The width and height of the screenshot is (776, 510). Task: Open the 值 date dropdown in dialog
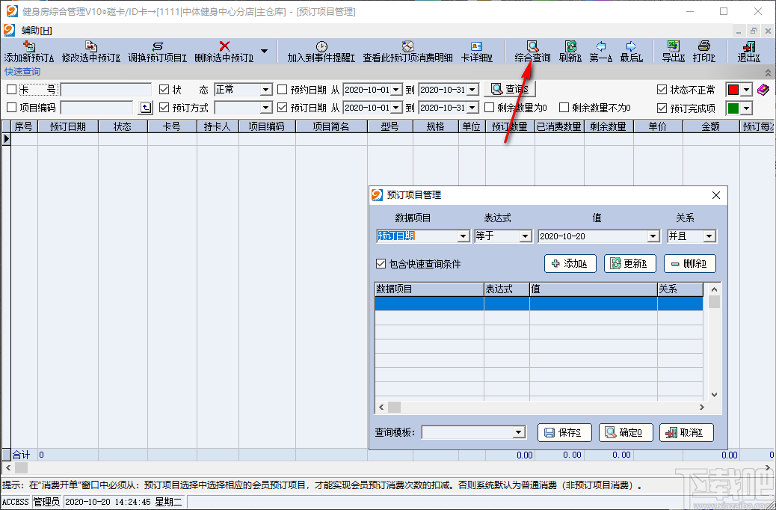(653, 236)
